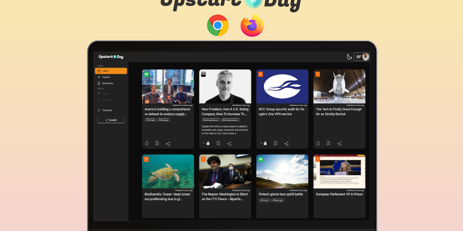Open the European Parliament photo thumbnail
463x231 pixels.
coord(339,171)
